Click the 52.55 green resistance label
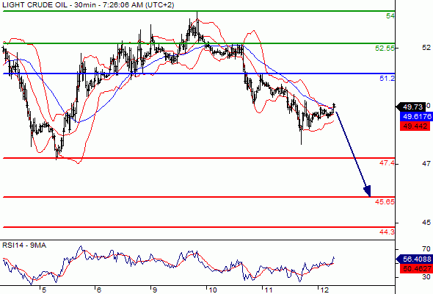The width and height of the screenshot is (433, 294). (385, 48)
